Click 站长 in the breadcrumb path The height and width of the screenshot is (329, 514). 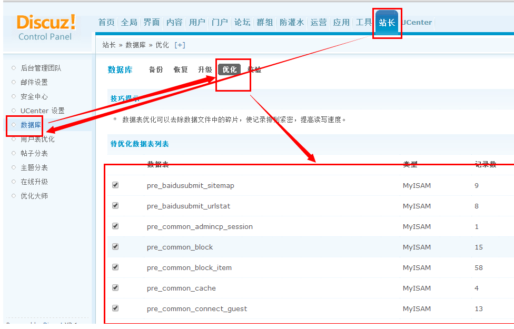tap(108, 45)
